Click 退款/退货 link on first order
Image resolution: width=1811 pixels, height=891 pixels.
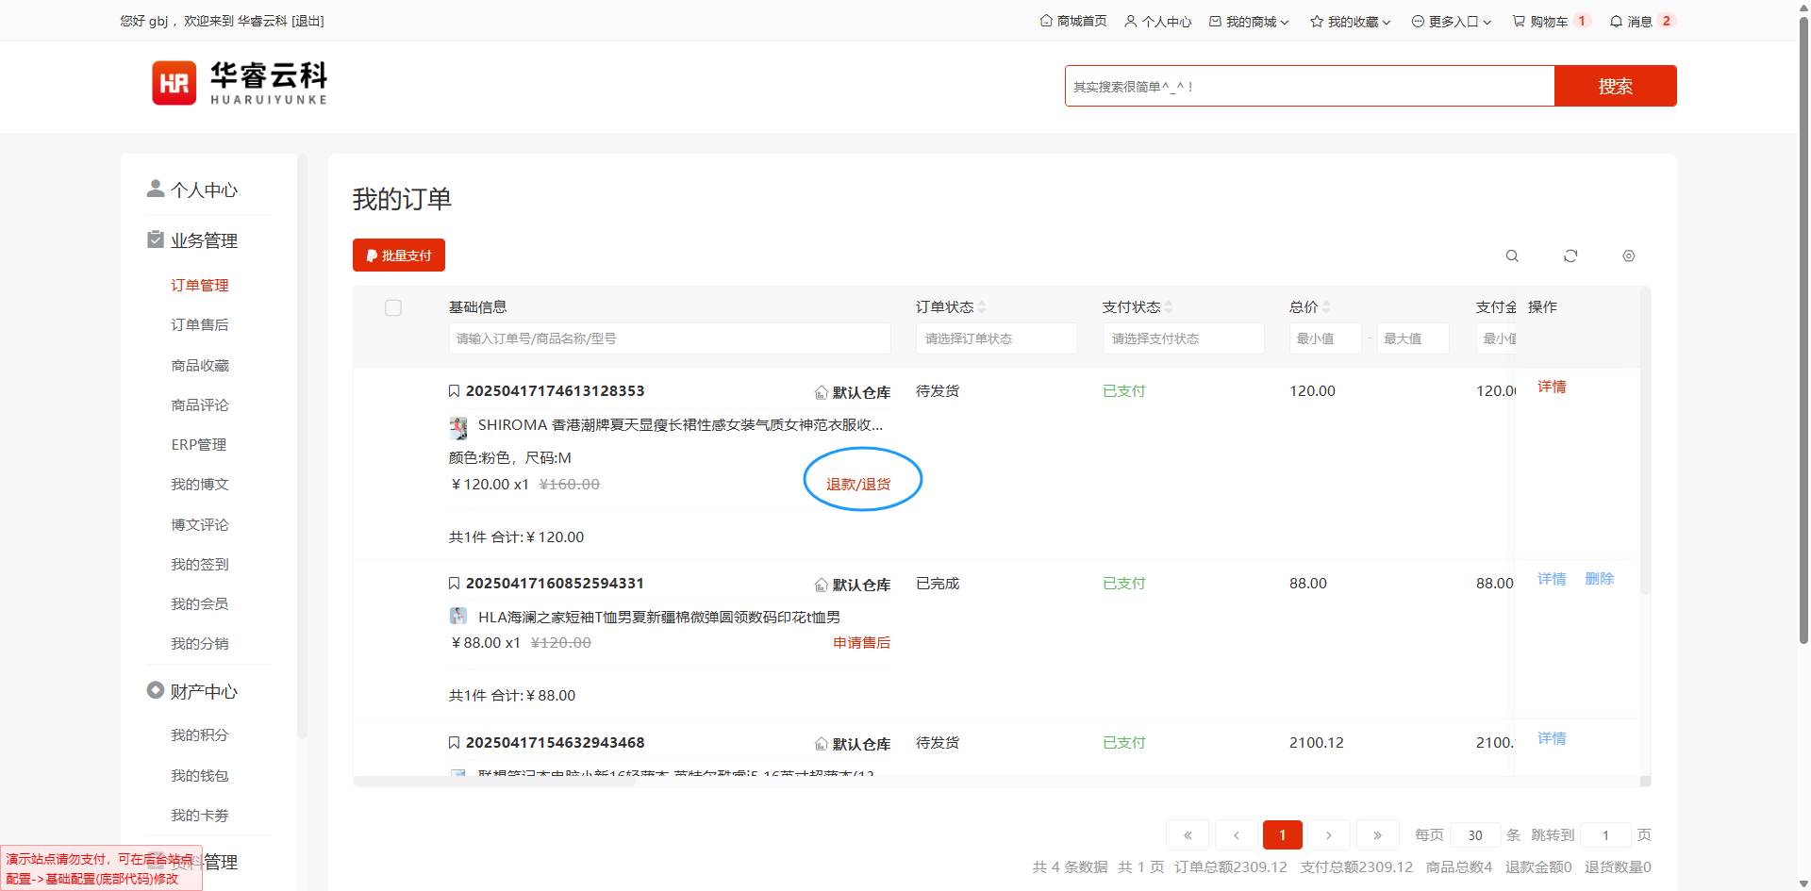click(x=858, y=484)
